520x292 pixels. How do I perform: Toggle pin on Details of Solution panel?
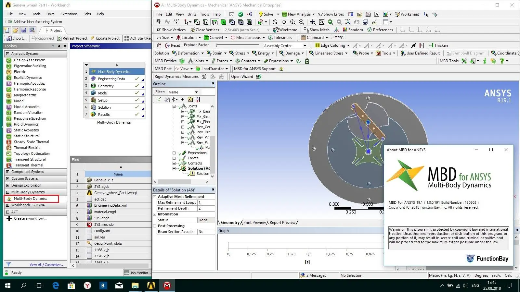(x=213, y=190)
